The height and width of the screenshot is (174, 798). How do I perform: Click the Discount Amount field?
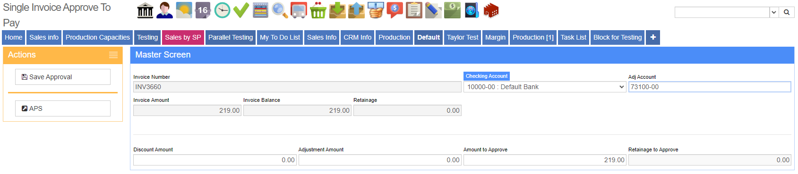pyautogui.click(x=215, y=160)
